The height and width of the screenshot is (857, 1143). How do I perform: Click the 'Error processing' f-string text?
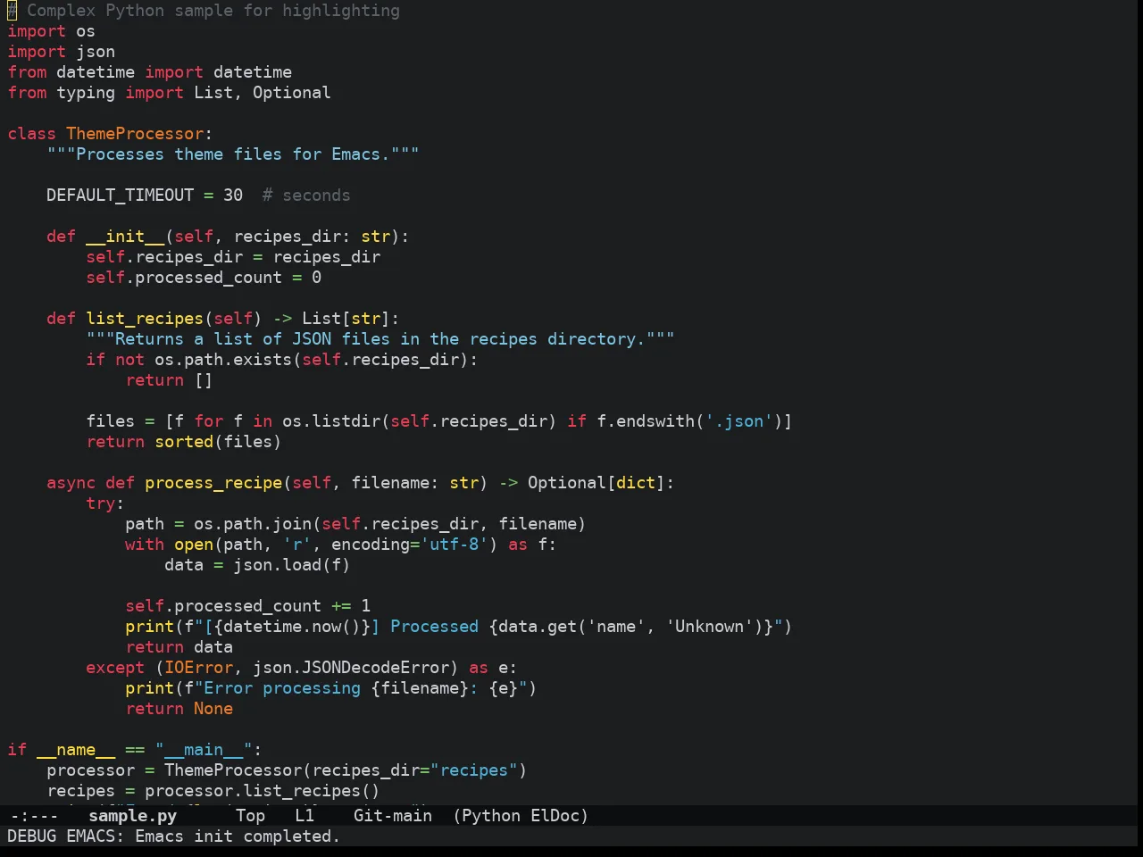[x=282, y=688]
